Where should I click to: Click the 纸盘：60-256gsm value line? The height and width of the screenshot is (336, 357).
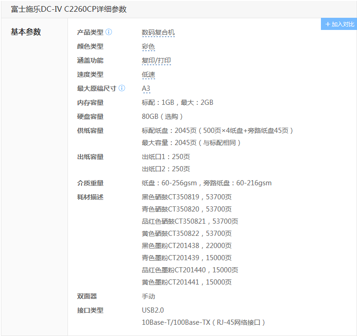(207, 183)
